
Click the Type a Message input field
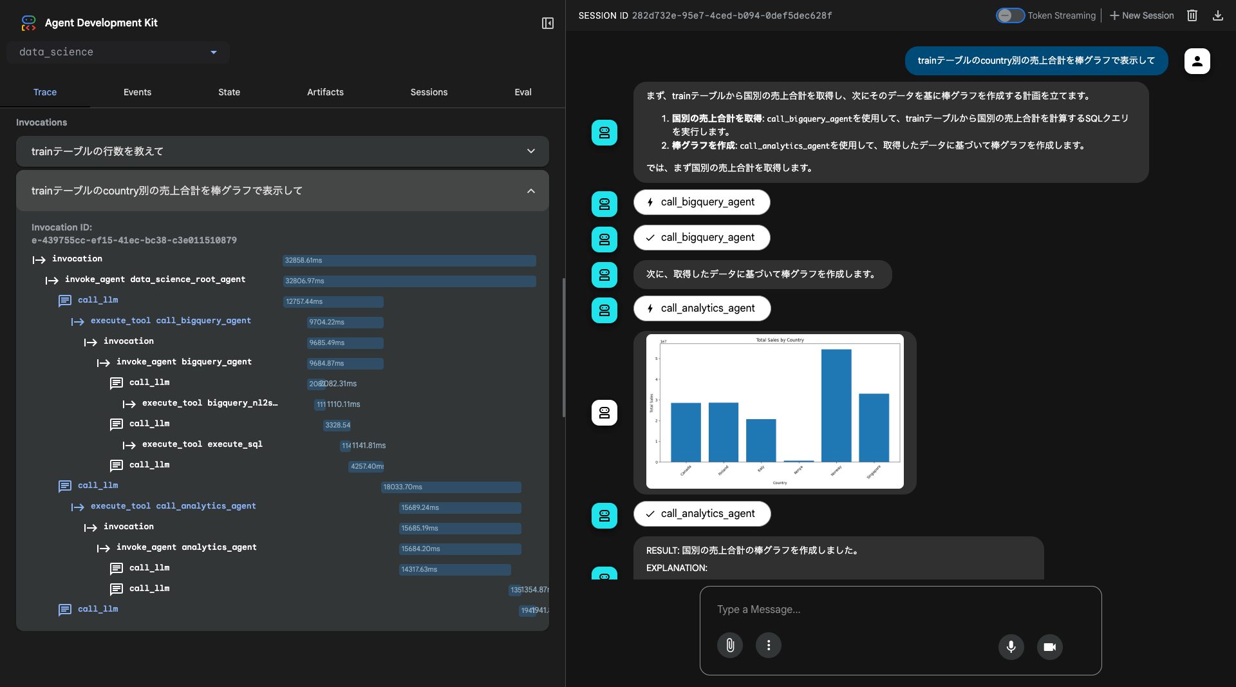(x=900, y=609)
